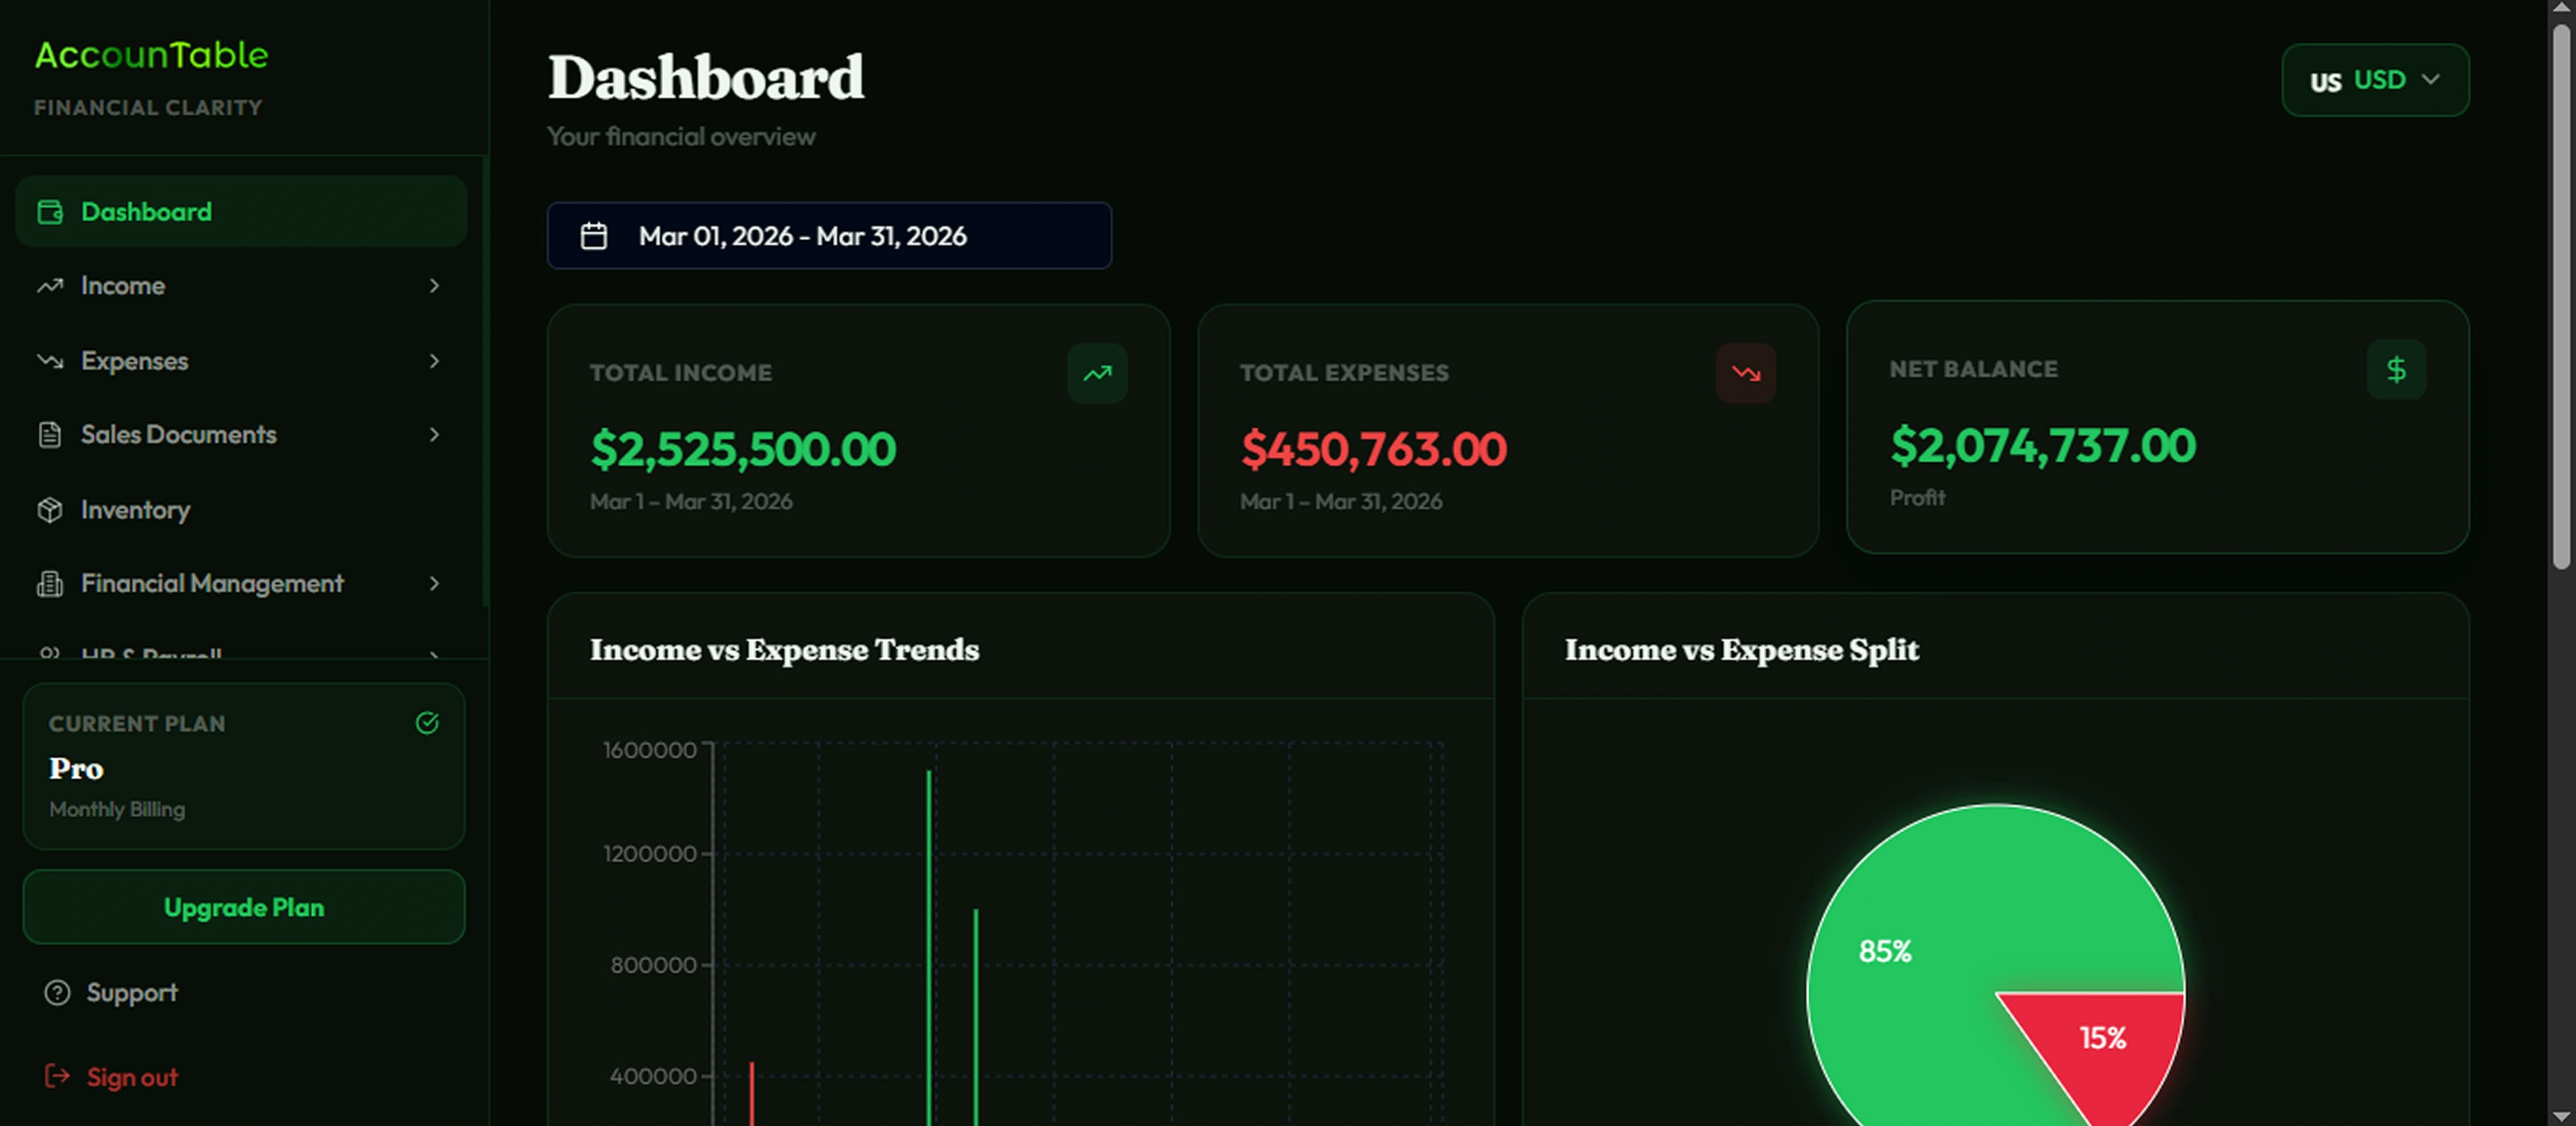Screen dimensions: 2576x1126
Task: Click the checkmark icon on Current Plan card
Action: [x=427, y=723]
